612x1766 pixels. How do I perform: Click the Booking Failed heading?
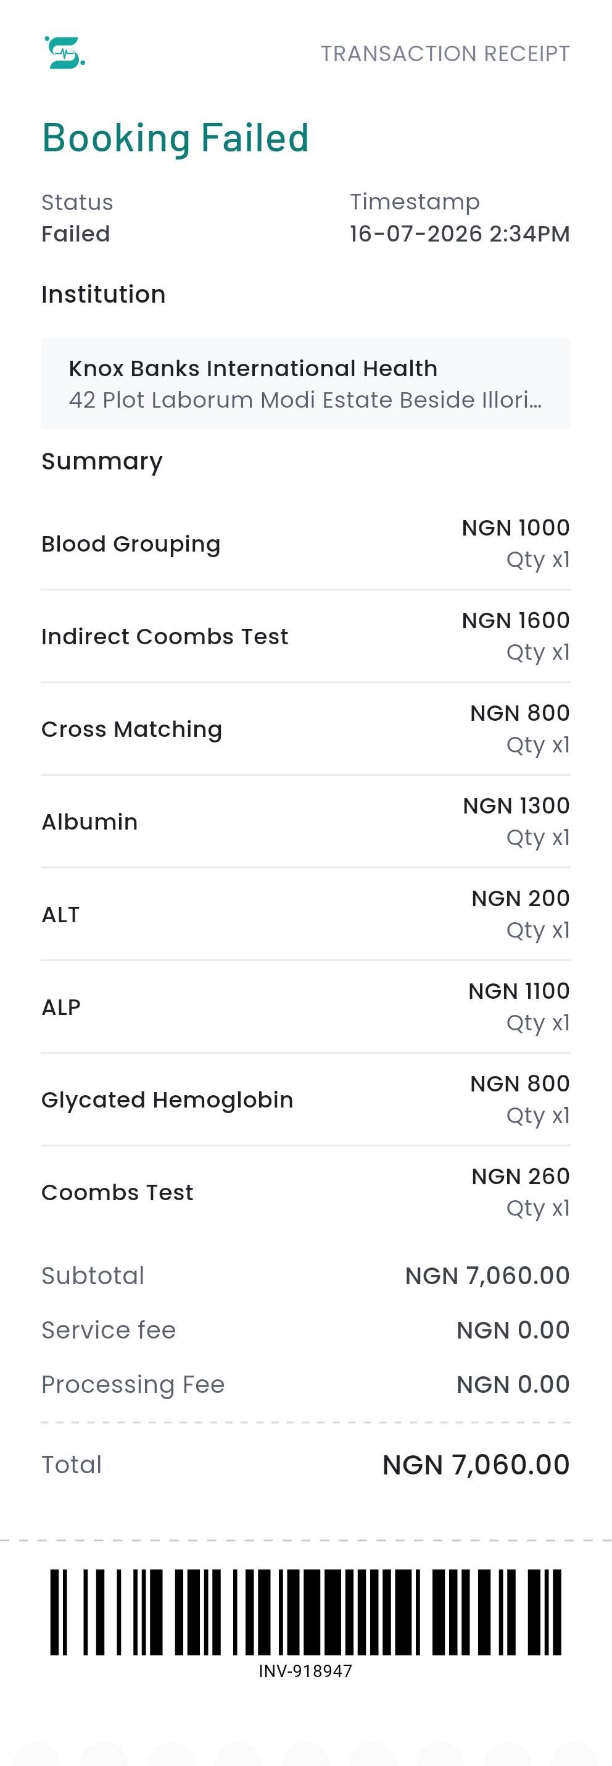coord(175,138)
